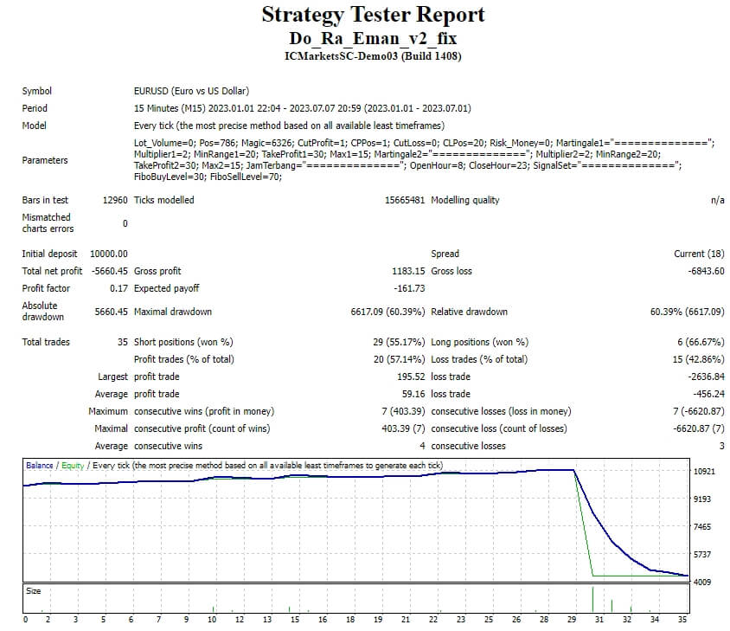Click the ICMarketsSC-Demo03 build line
Image resolution: width=730 pixels, height=631 pixels.
point(373,56)
